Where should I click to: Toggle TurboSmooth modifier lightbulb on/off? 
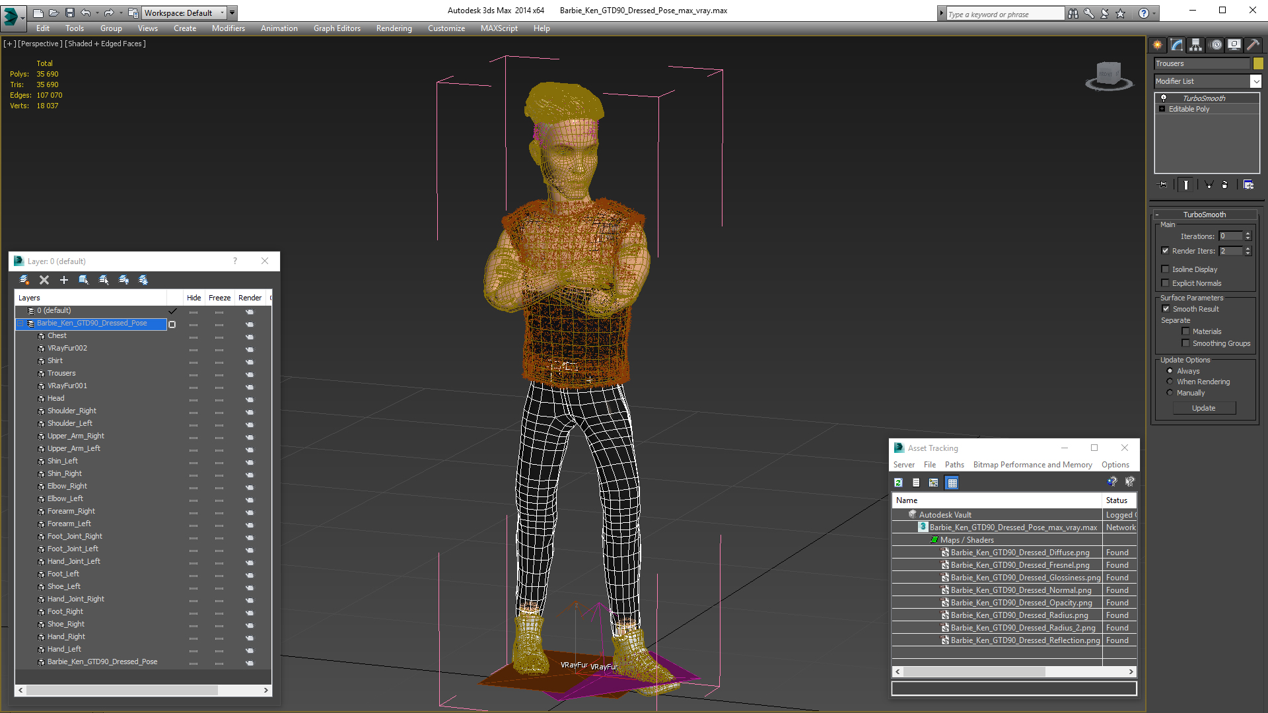[x=1164, y=98]
